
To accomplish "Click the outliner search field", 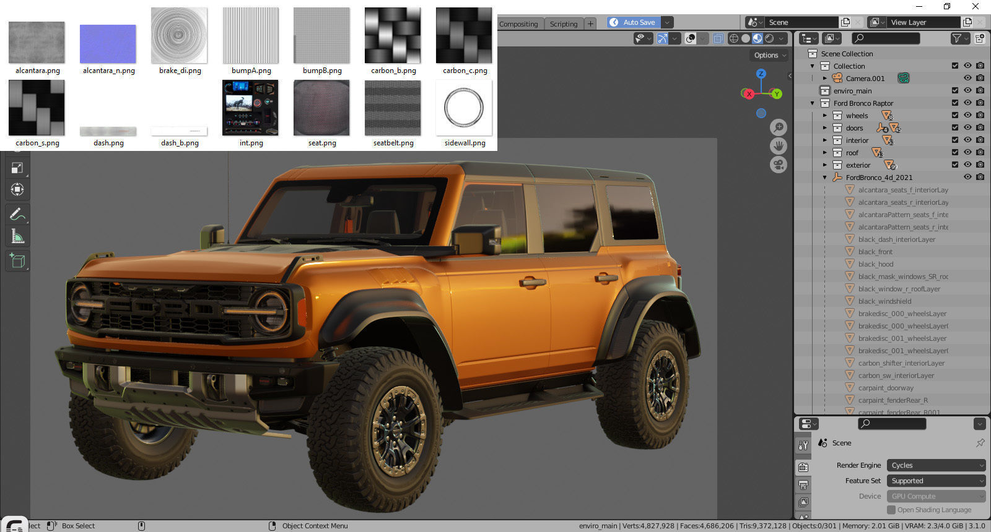I will pos(886,38).
